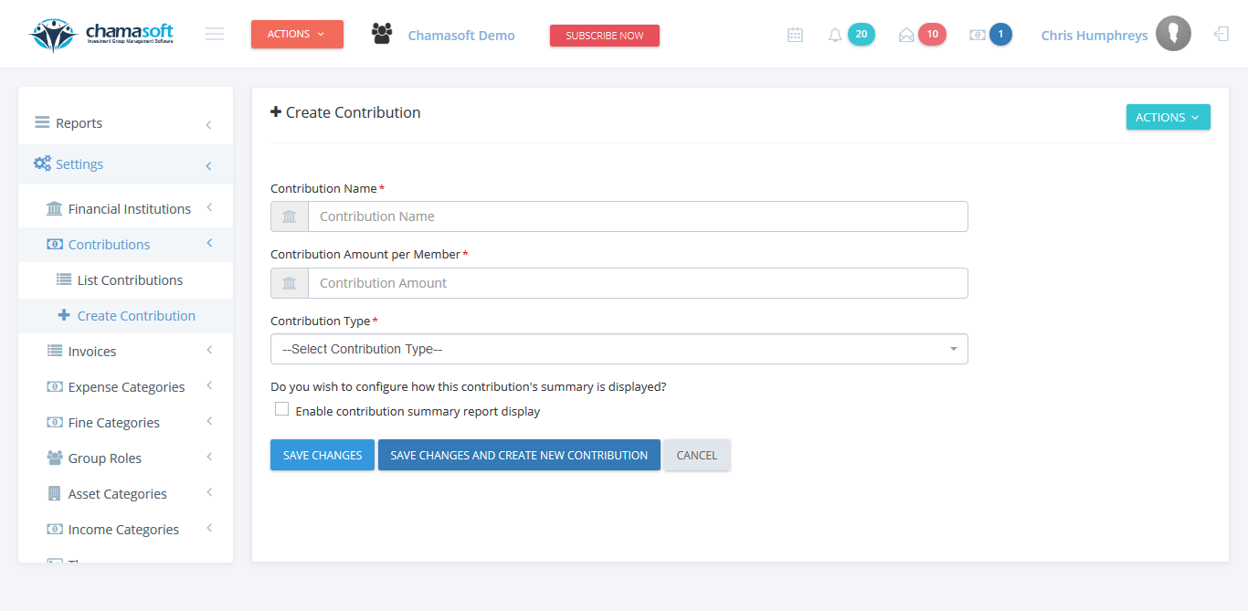This screenshot has height=611, width=1248.
Task: Open the calendar icon in header
Action: pyautogui.click(x=795, y=35)
